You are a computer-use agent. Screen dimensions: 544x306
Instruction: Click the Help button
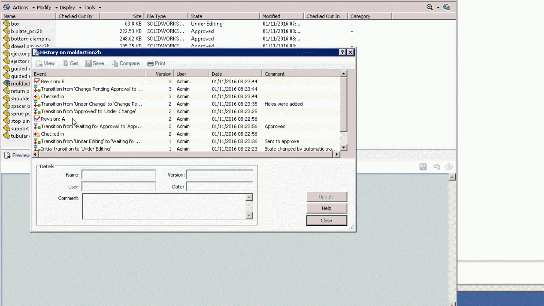[x=326, y=208]
